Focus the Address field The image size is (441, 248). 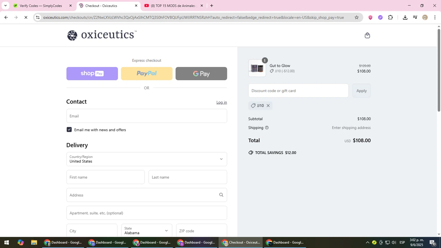tap(147, 195)
